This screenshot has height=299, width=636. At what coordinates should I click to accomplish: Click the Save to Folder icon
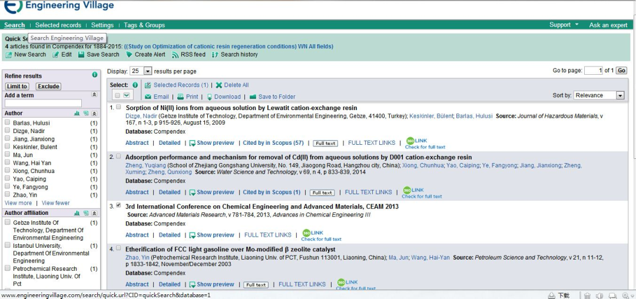253,97
